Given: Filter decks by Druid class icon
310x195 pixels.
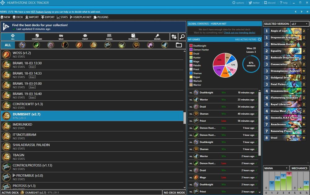Looking at the screenshot, I should coord(51,45).
